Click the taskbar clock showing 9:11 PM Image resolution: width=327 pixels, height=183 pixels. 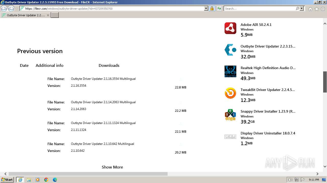[314, 180]
